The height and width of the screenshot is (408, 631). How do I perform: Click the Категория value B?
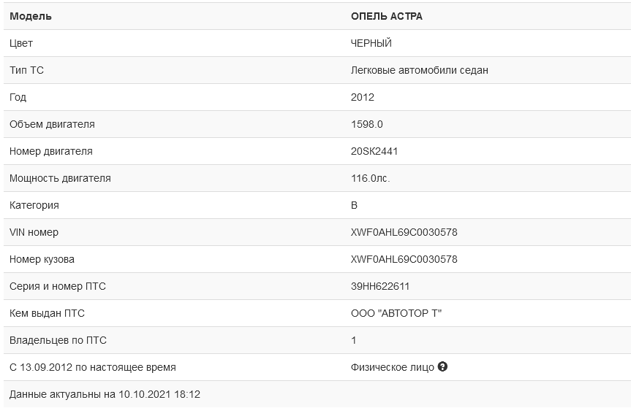click(x=354, y=205)
